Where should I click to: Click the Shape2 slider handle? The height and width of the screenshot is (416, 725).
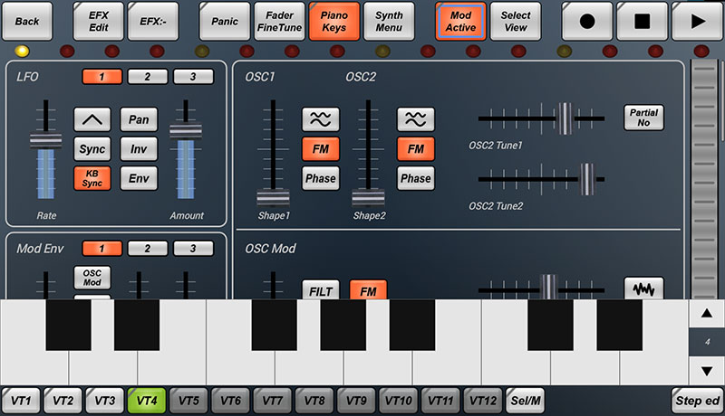(x=368, y=197)
